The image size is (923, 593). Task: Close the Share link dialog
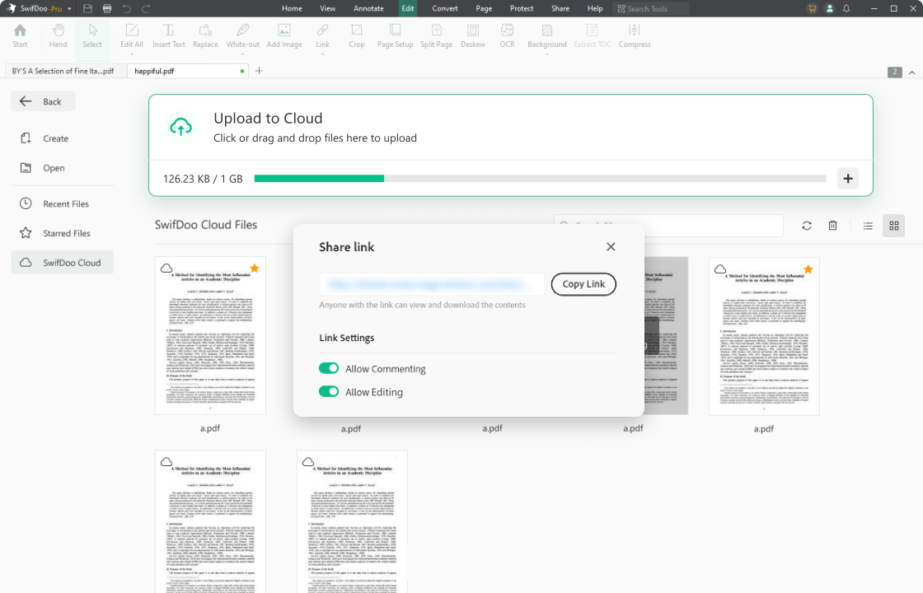[611, 246]
